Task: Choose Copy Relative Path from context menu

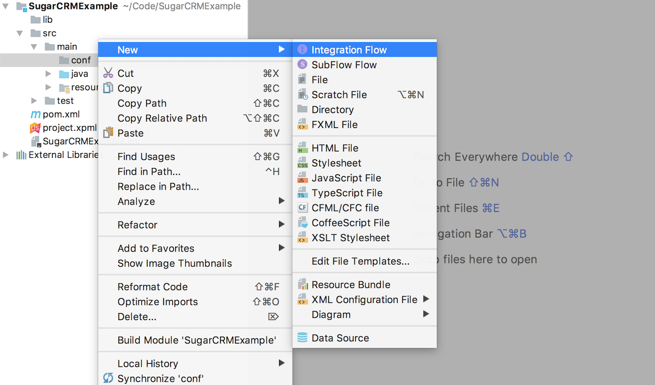Action: [162, 118]
